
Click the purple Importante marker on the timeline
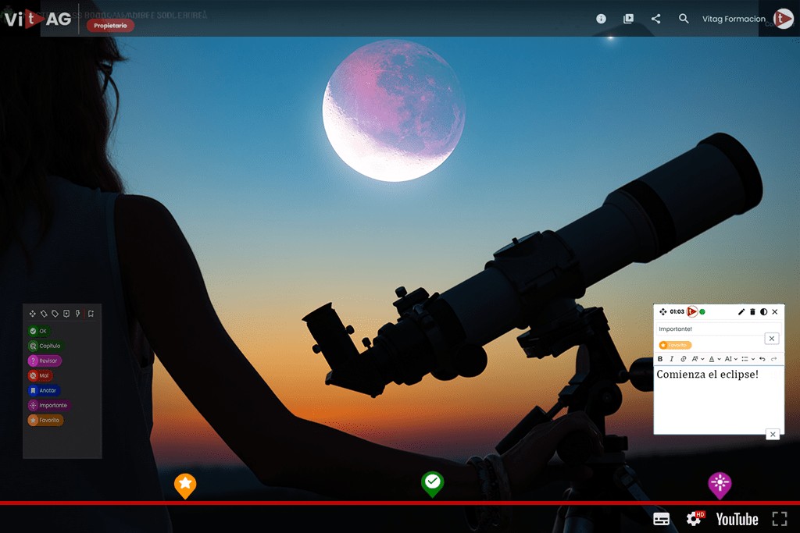point(720,485)
